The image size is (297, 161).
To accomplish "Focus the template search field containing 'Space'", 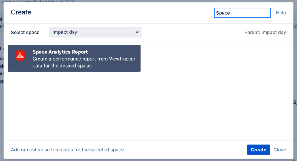I will click(x=242, y=13).
